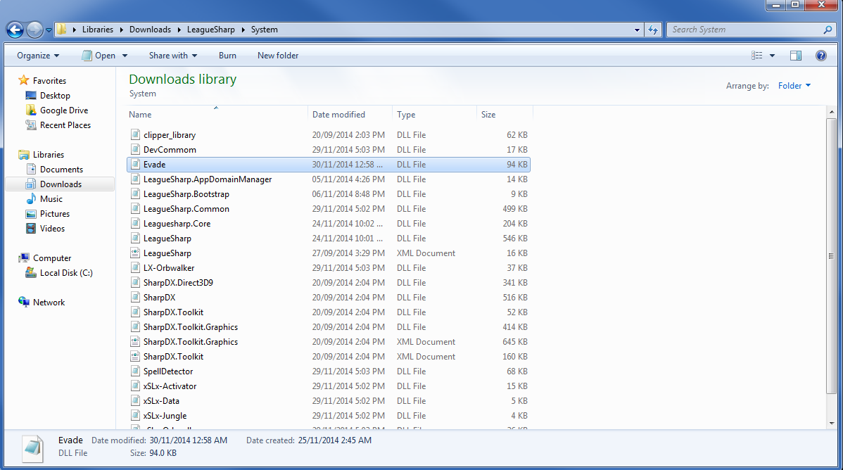Image resolution: width=843 pixels, height=470 pixels.
Task: Open the Arrange by Folder dropdown
Action: click(794, 86)
